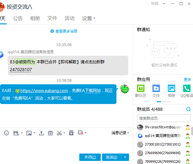
Task: Switch to the 活动 tab
Action: click(x=69, y=18)
